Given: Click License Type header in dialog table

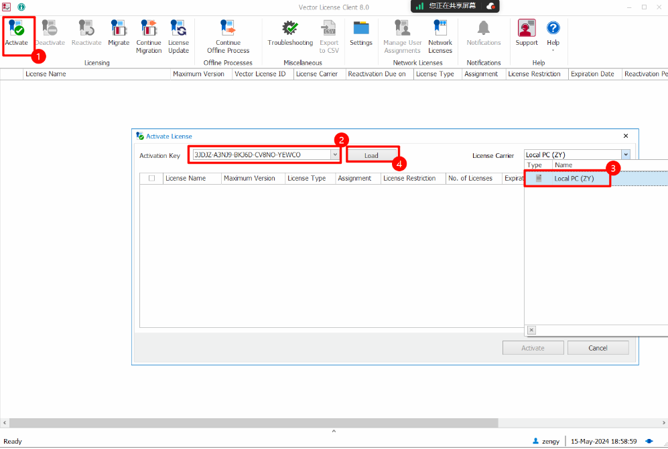Looking at the screenshot, I should click(310, 178).
